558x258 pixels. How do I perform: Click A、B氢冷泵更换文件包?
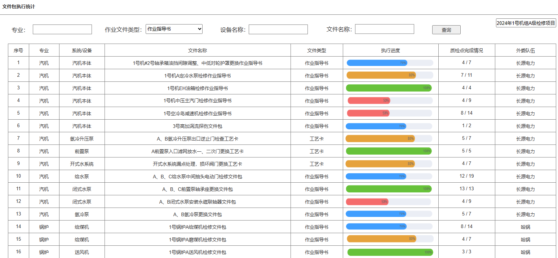[198, 214]
